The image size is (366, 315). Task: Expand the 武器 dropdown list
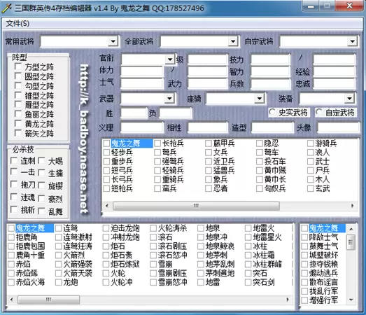point(169,98)
